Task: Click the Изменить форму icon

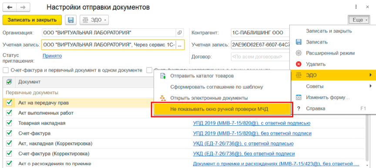Action: pyautogui.click(x=299, y=97)
